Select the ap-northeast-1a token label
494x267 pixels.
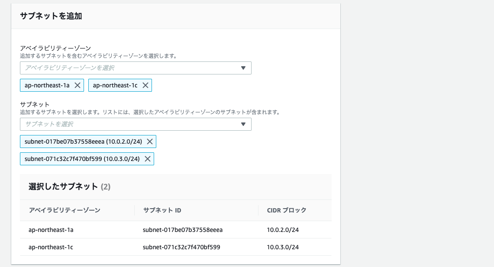coord(48,85)
